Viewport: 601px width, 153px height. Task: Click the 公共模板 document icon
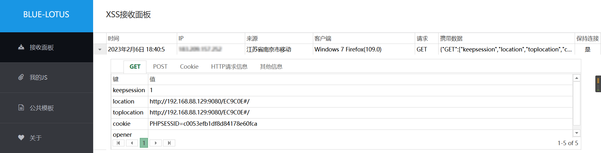21,108
